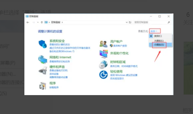Open the recent locations dropdown arrow

tap(38, 22)
